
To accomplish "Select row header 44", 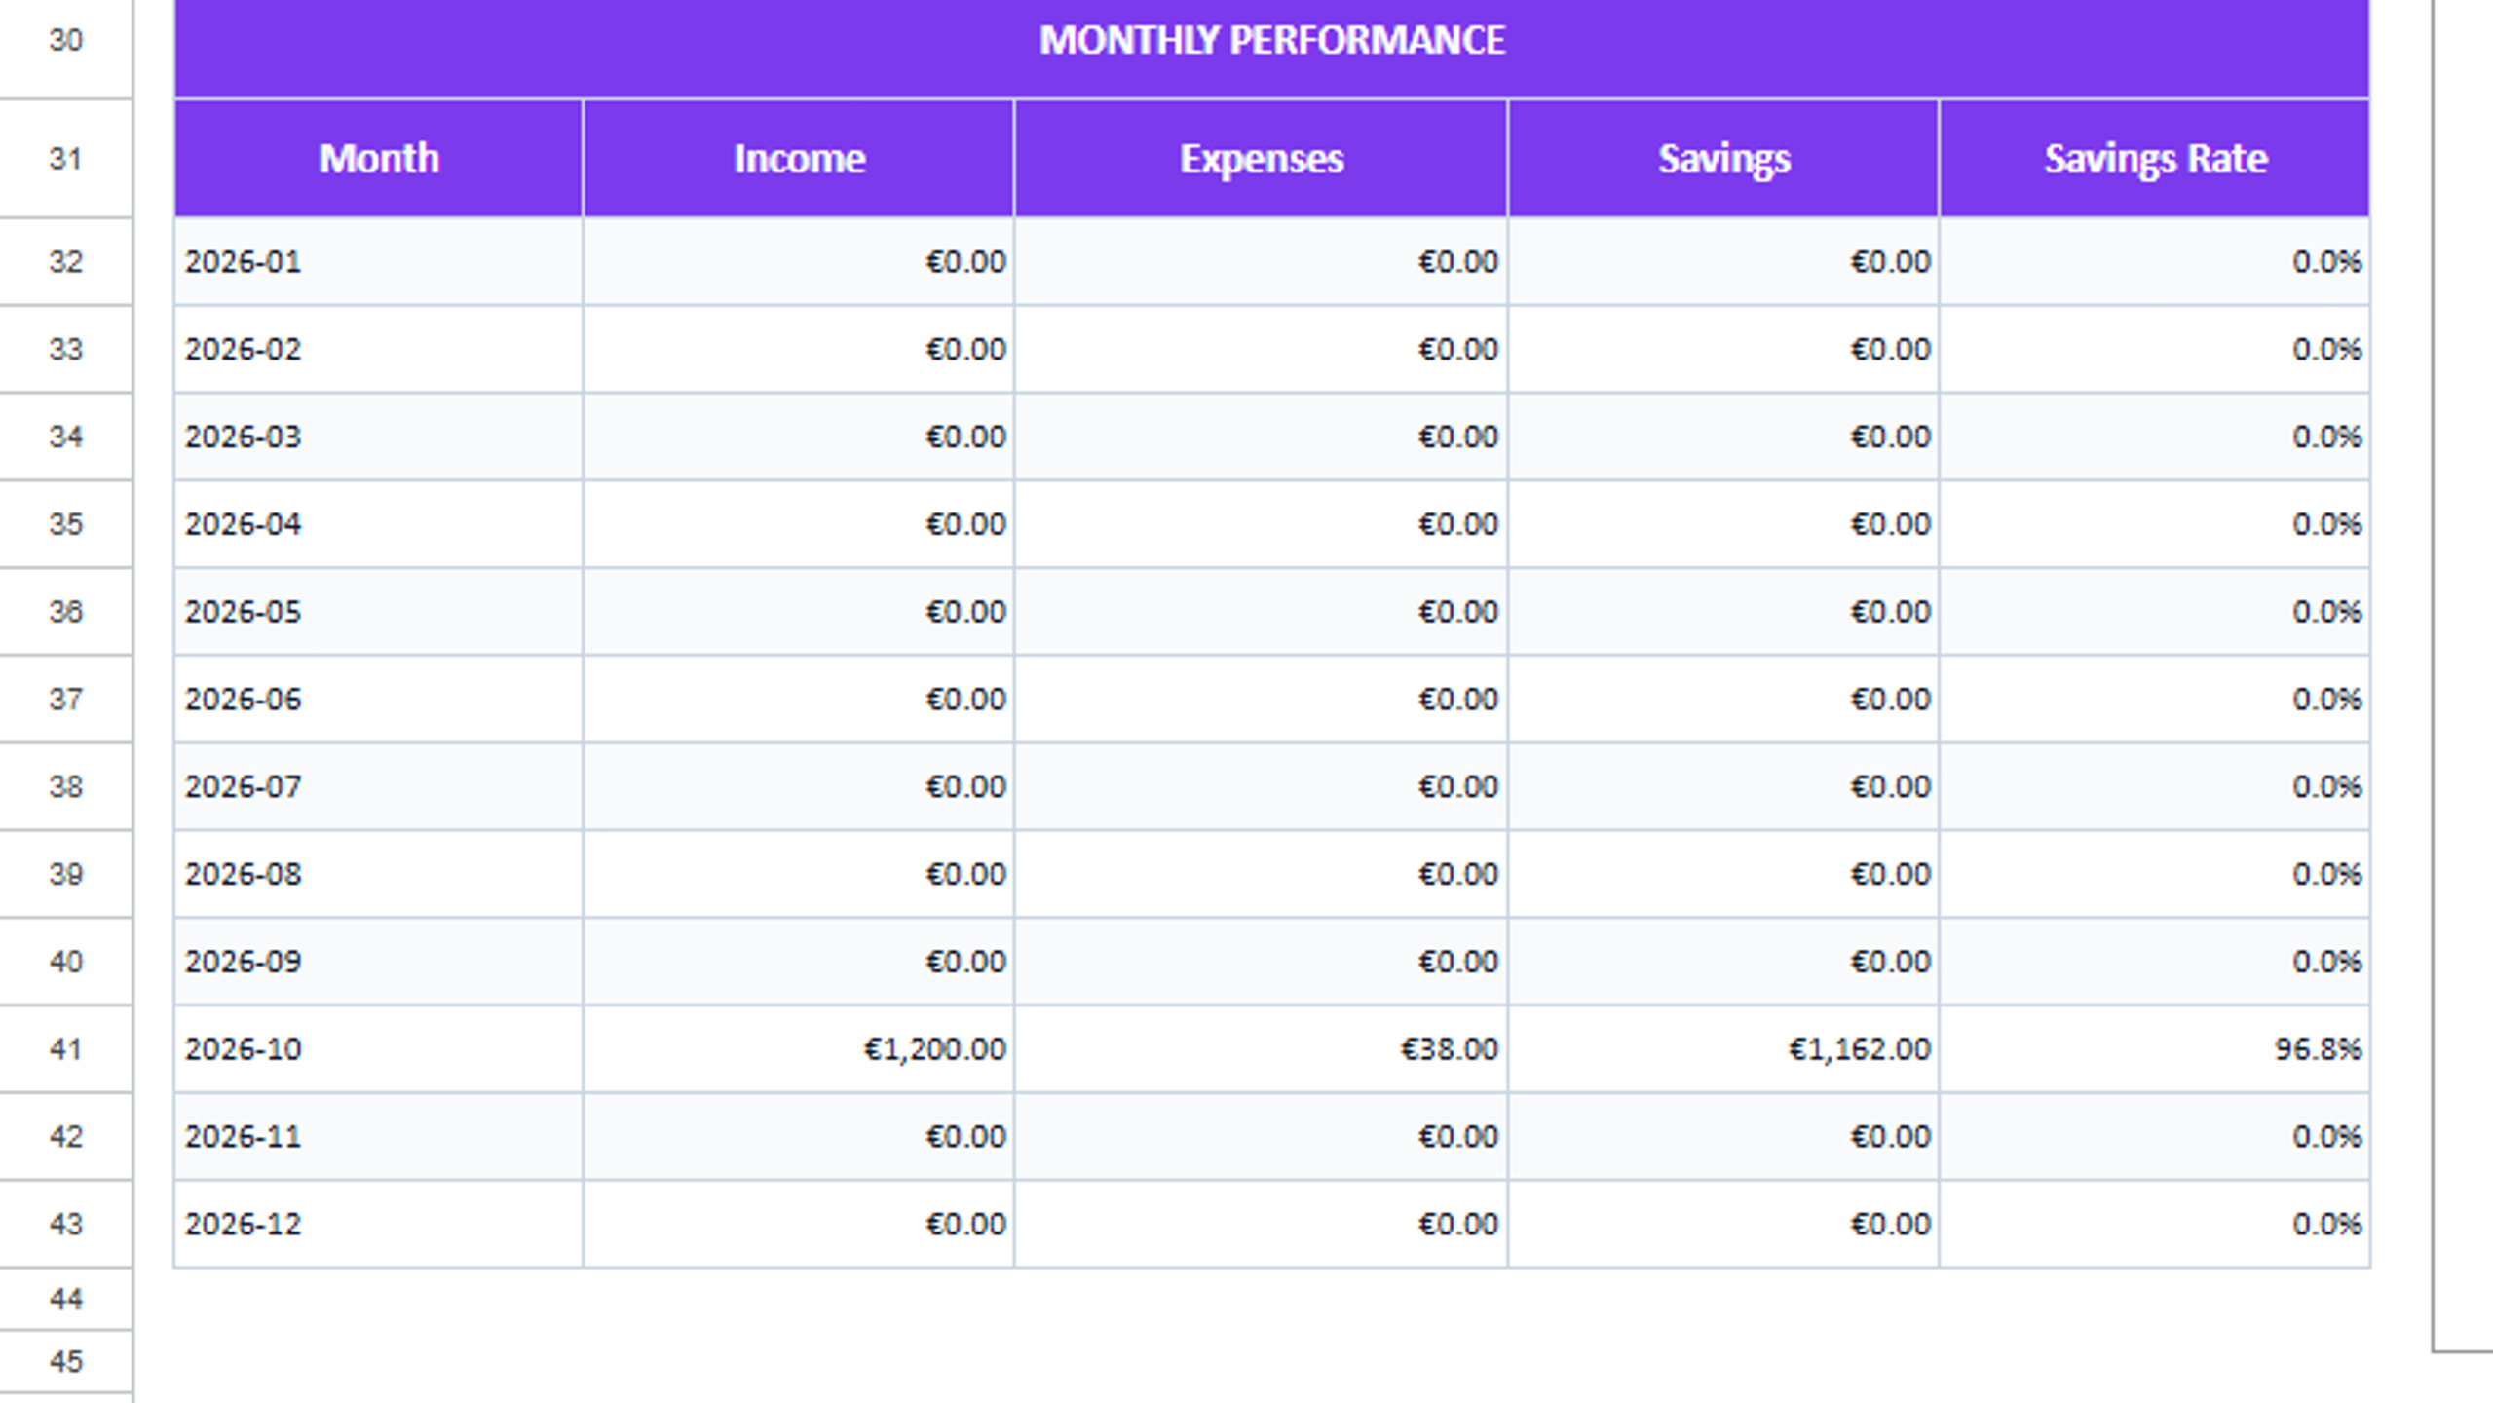I will pyautogui.click(x=65, y=1299).
